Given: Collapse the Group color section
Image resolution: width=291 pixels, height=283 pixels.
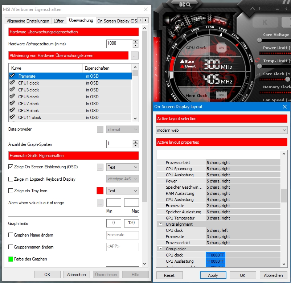Looking at the screenshot, I should [x=161, y=249].
